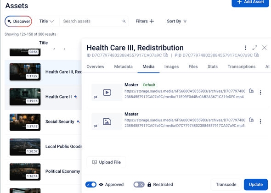Viewport: 271px width, 193px height.
Task: Select the Health Care III thumbnail
Action: pyautogui.click(x=25, y=72)
